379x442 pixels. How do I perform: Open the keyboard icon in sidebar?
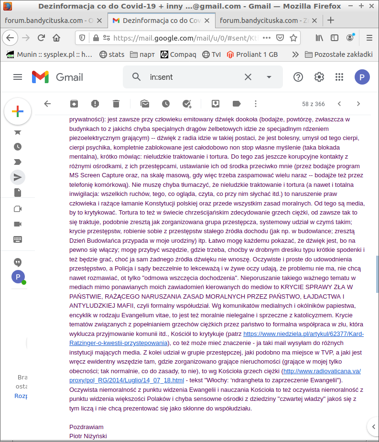tap(18, 239)
